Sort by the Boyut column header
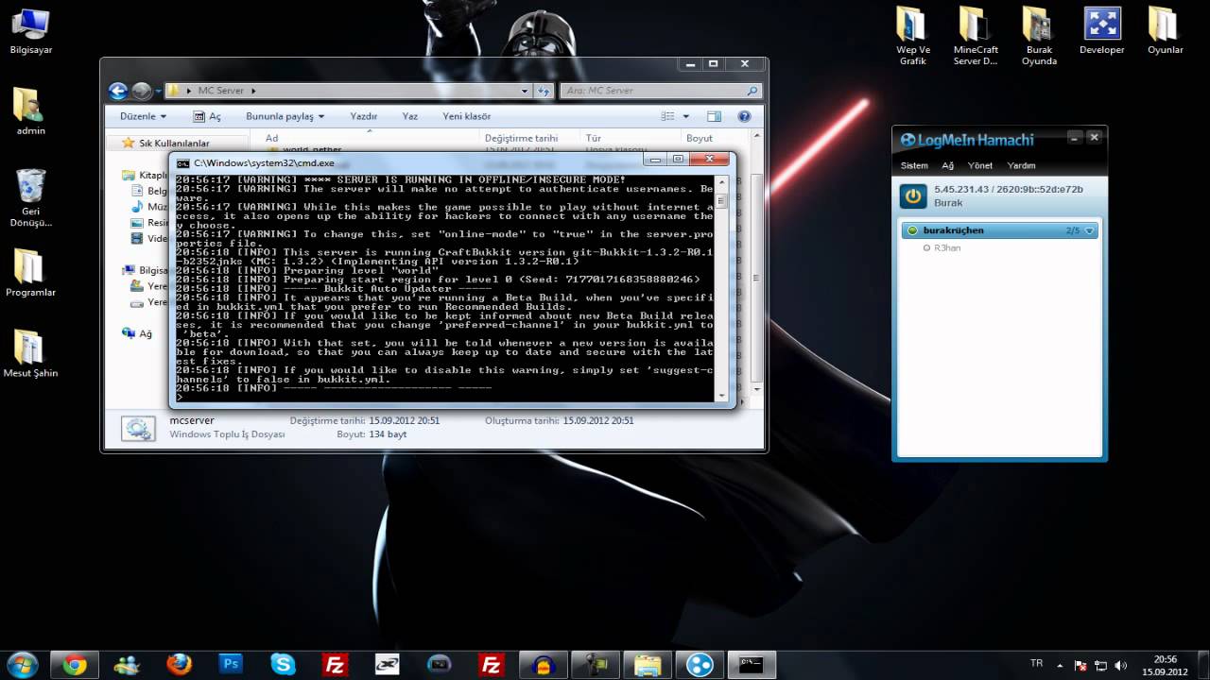This screenshot has height=680, width=1210. click(x=700, y=138)
